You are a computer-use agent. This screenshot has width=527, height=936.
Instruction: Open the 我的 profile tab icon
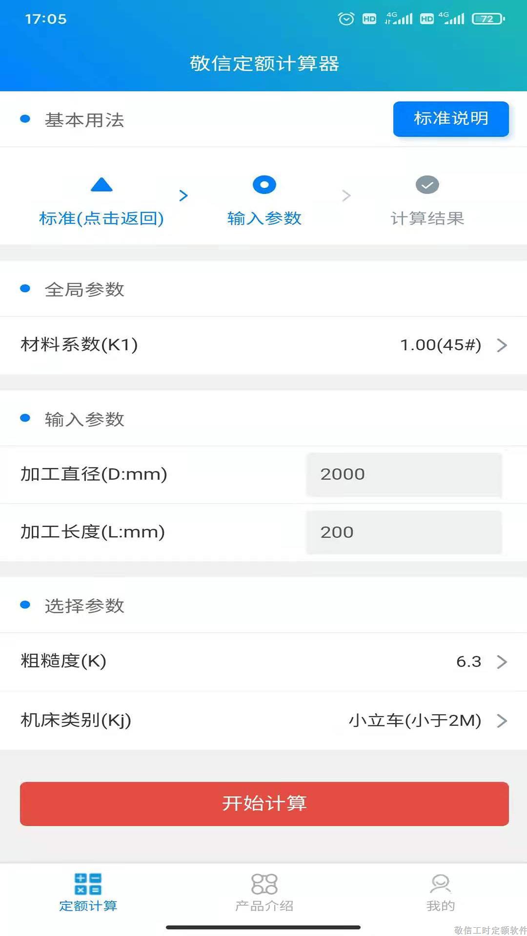[x=441, y=884]
